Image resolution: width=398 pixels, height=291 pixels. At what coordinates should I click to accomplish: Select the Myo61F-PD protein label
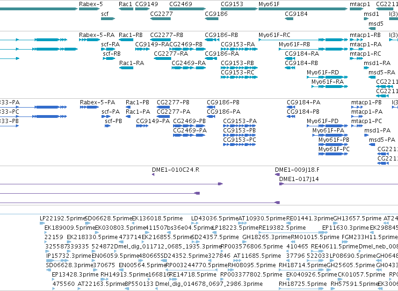323,121
